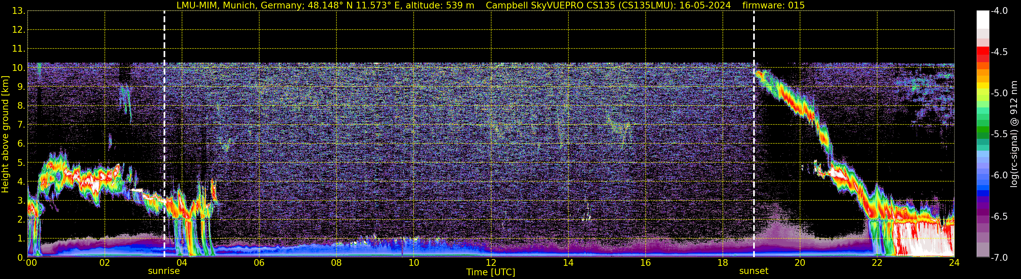
Task: Click the height axis tick '11.'
Action: coord(19,49)
